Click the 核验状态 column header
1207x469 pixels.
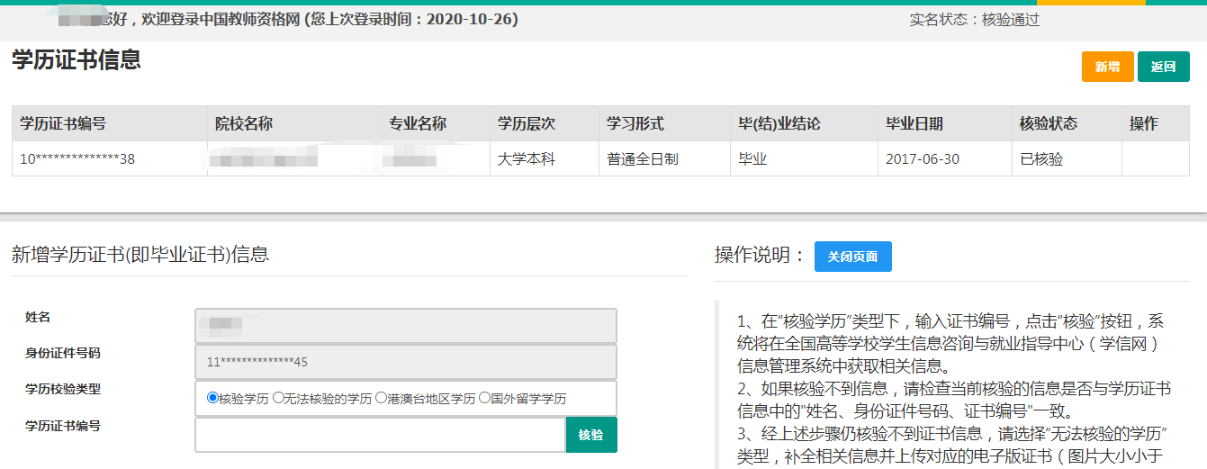(x=1048, y=123)
